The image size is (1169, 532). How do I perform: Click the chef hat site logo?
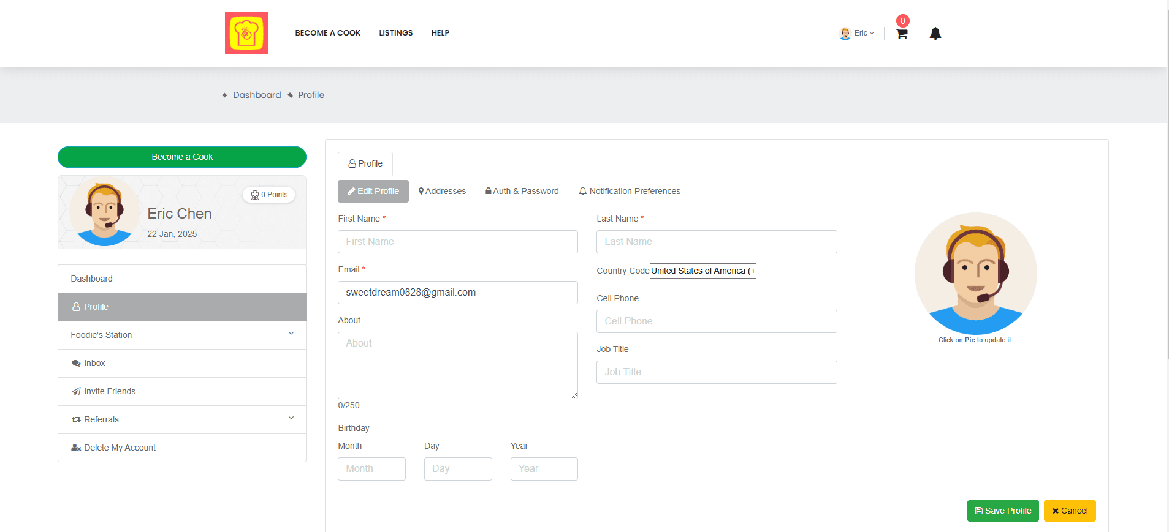(246, 33)
